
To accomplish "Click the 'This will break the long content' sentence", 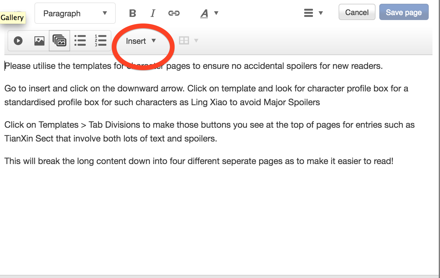I will (x=199, y=161).
